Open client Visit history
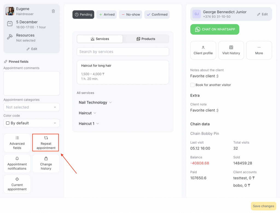Screen dimensions: 280x213 (231, 50)
